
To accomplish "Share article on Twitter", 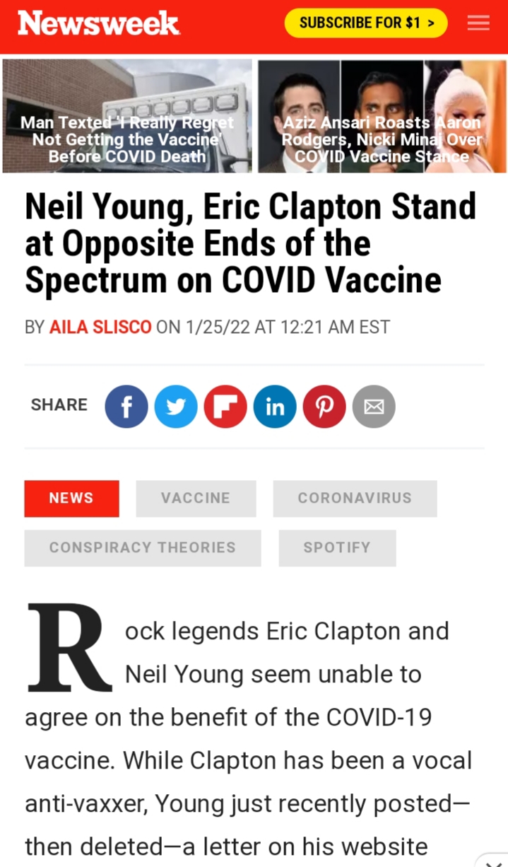I will (x=176, y=407).
